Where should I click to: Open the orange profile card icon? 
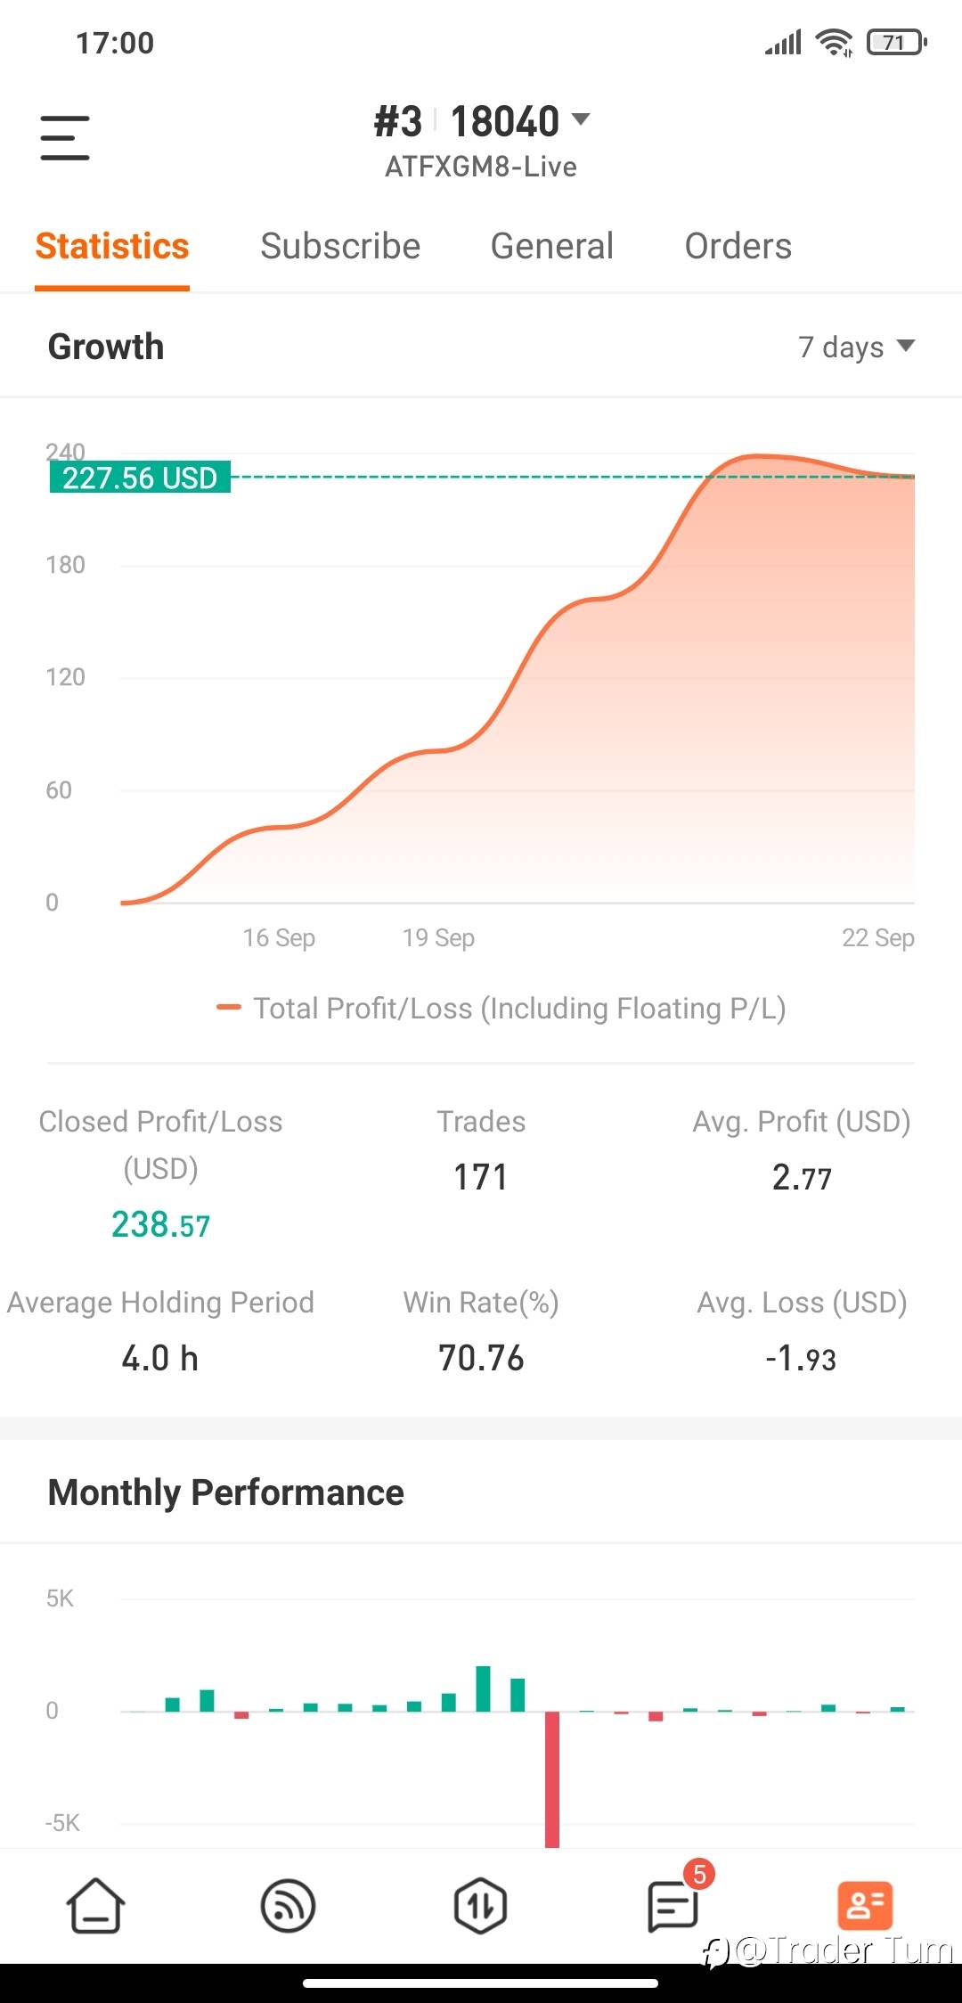[x=865, y=1906]
